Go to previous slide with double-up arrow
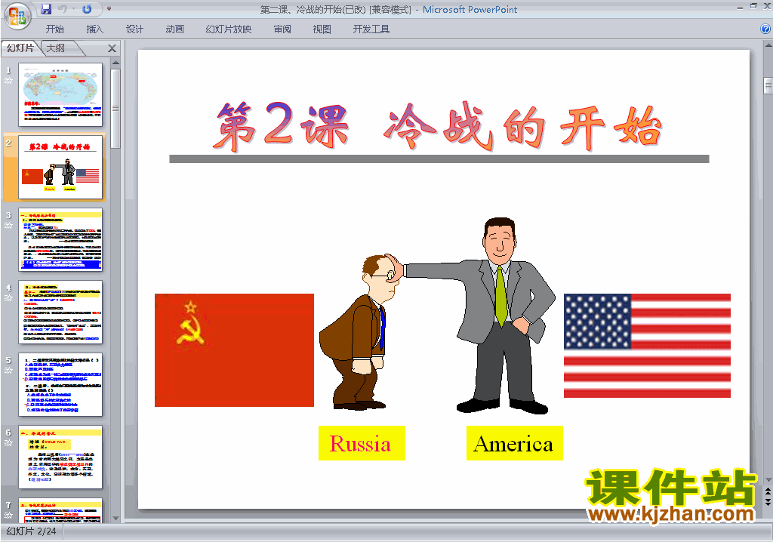This screenshot has width=773, height=542. click(x=768, y=491)
